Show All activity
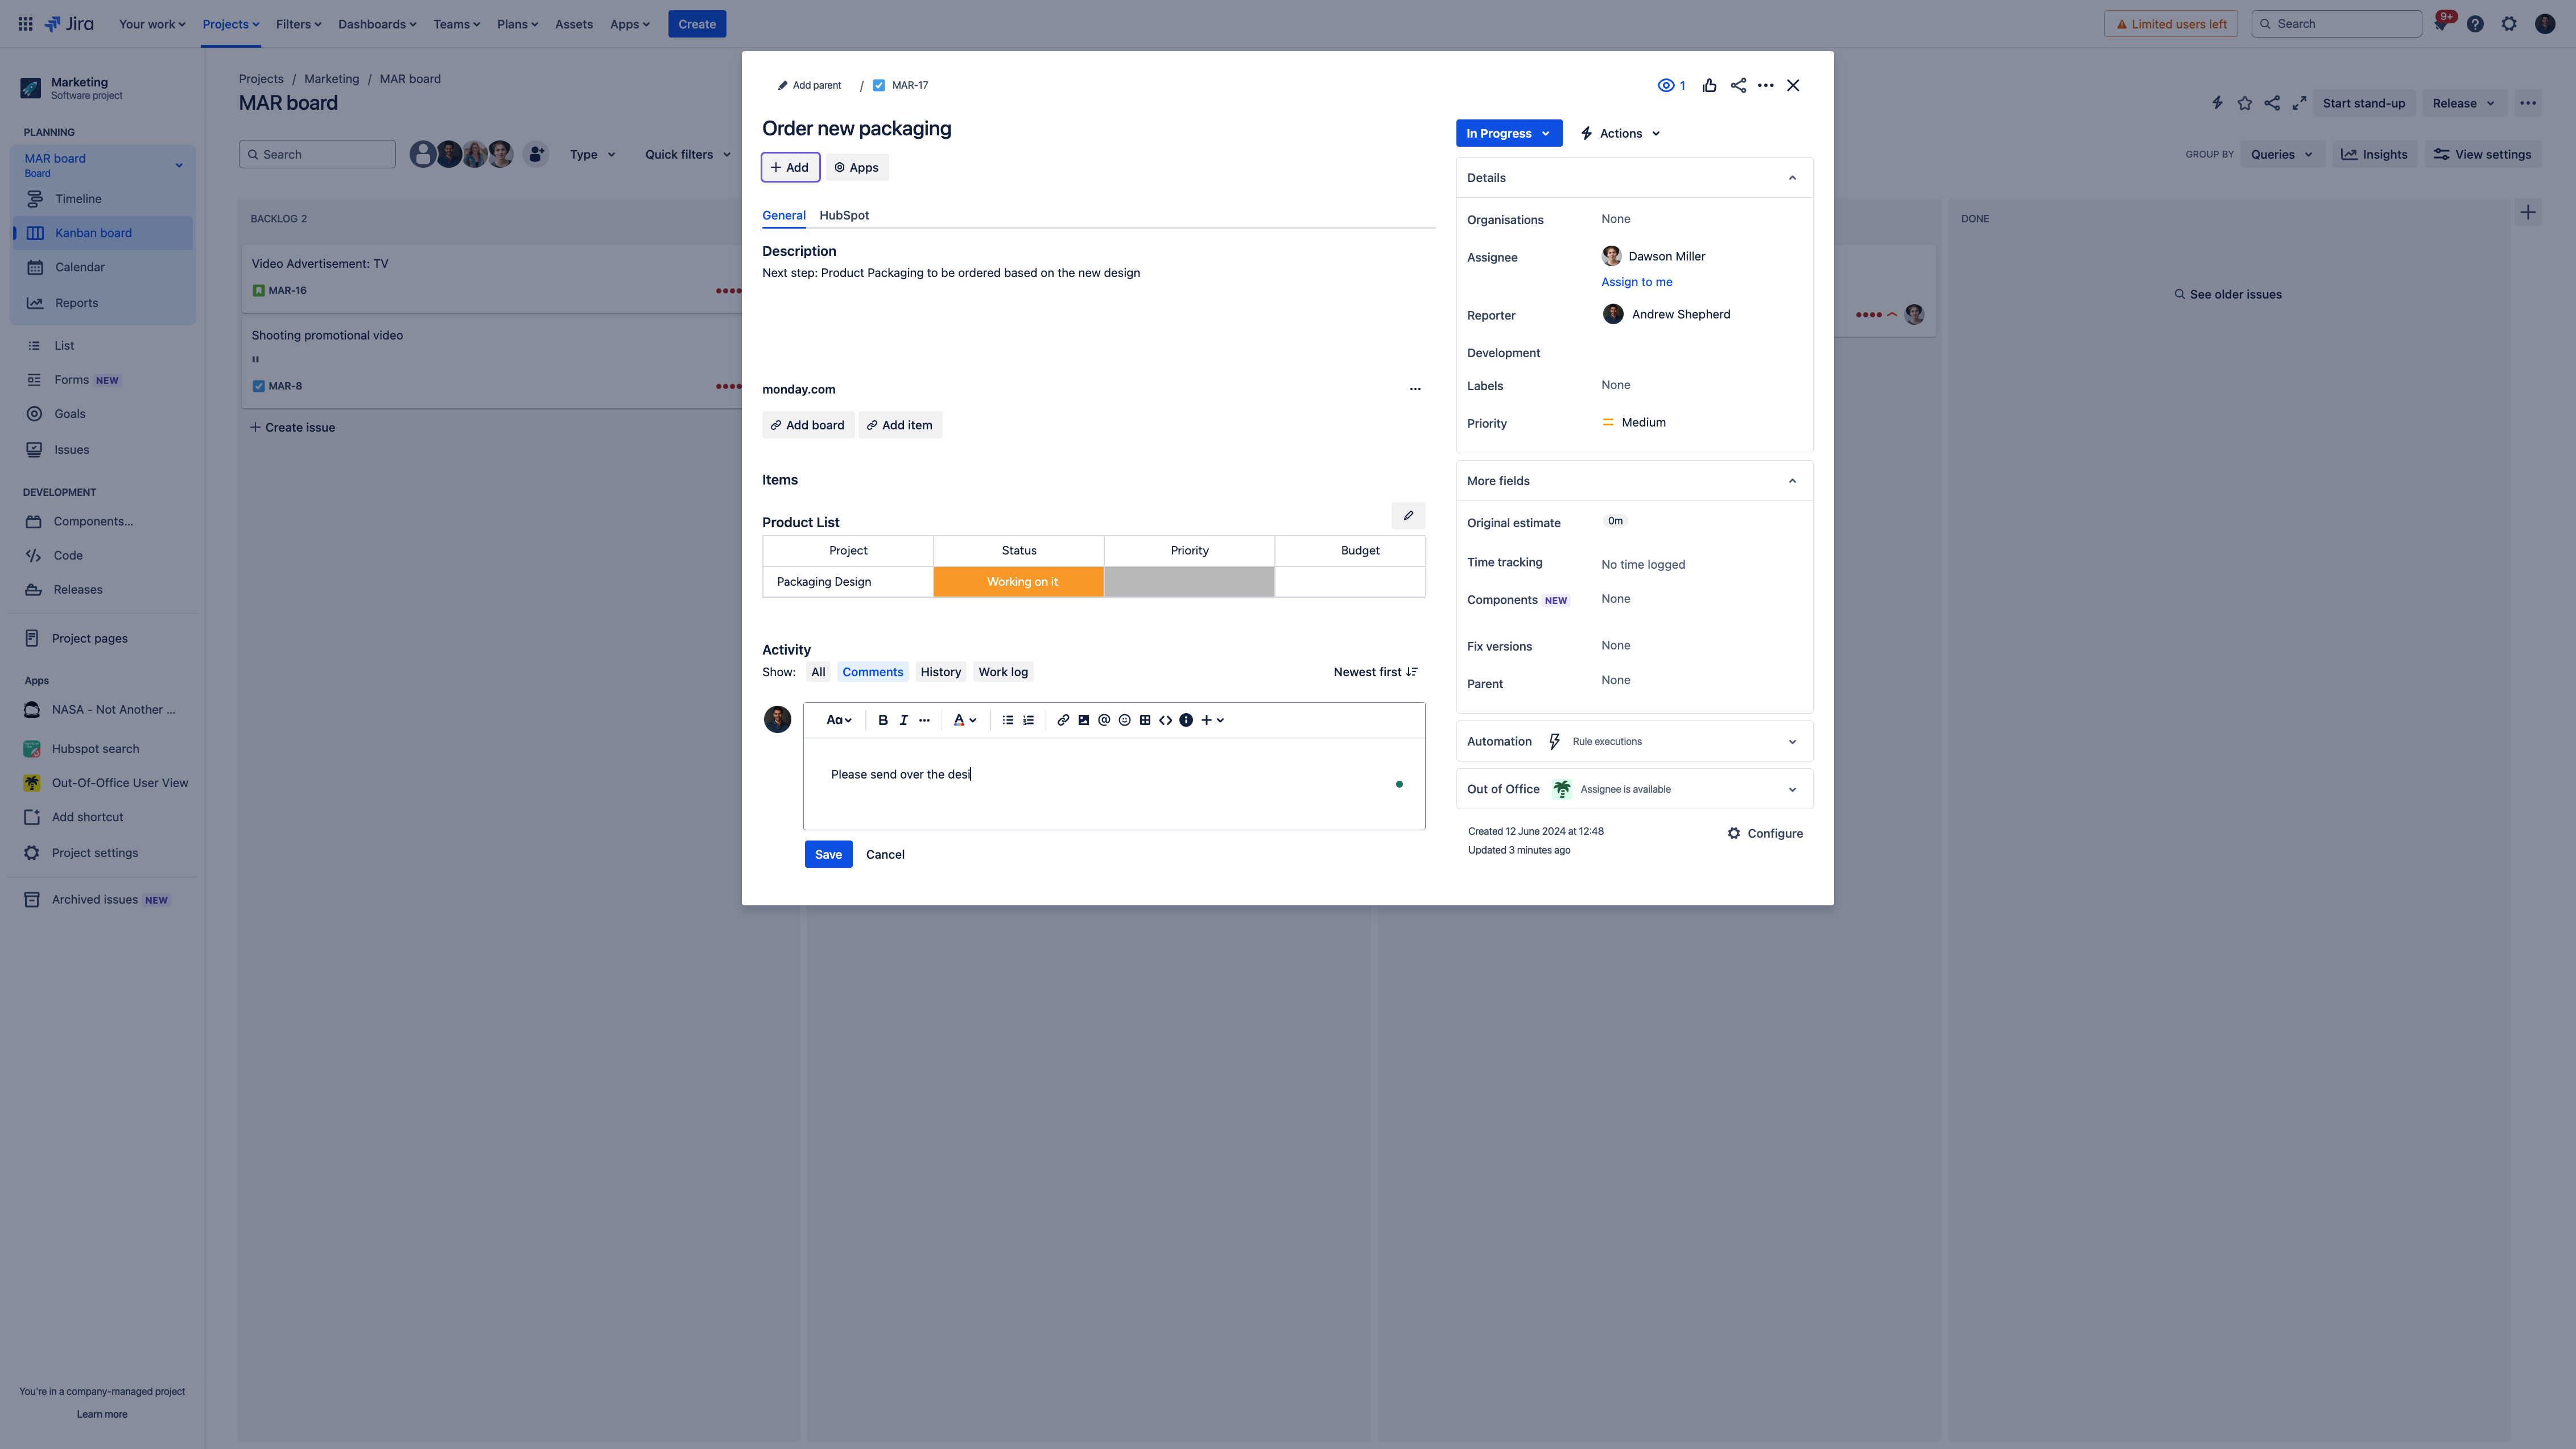Screen dimensions: 2576x1449 click(x=818, y=672)
